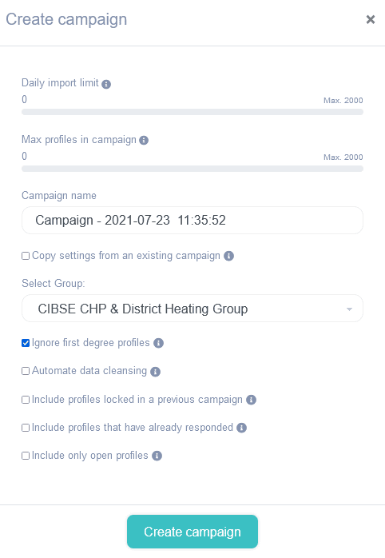Click the Daily import limit slider track
This screenshot has width=385, height=558.
click(192, 112)
